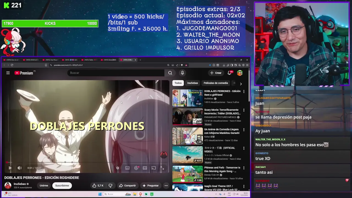Dislike the video with thumbs down
Screen dimensions: 352x198
(x=110, y=186)
